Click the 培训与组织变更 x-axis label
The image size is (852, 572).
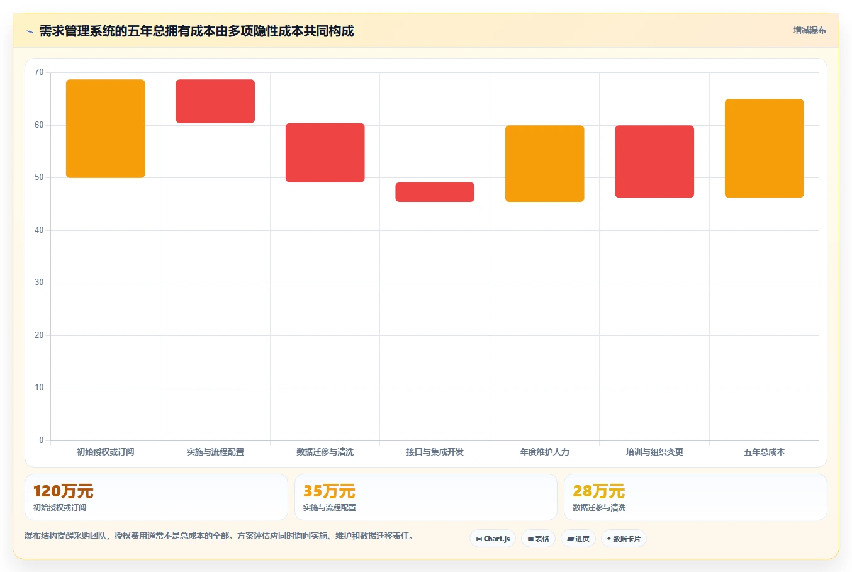(654, 452)
